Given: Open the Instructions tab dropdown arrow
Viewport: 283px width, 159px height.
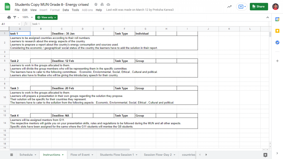Looking at the screenshot, I should click(63, 155).
